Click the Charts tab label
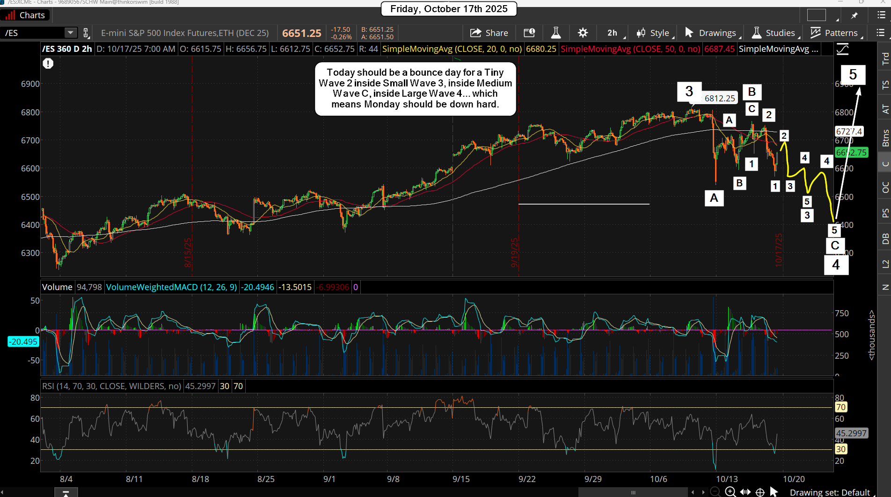Viewport: 891px width, 497px height. coord(32,15)
